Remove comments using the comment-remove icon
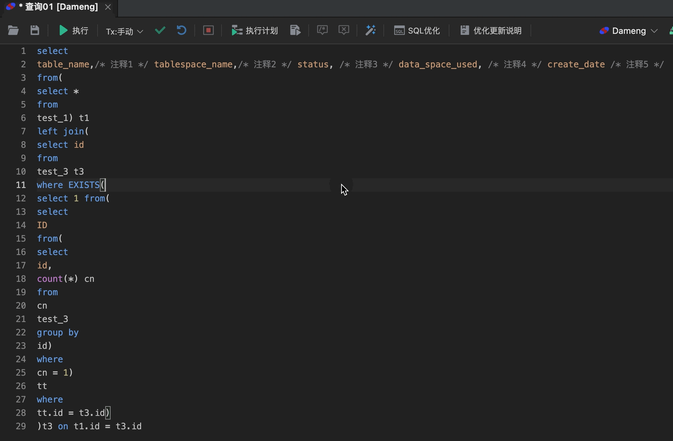673x441 pixels. tap(344, 30)
